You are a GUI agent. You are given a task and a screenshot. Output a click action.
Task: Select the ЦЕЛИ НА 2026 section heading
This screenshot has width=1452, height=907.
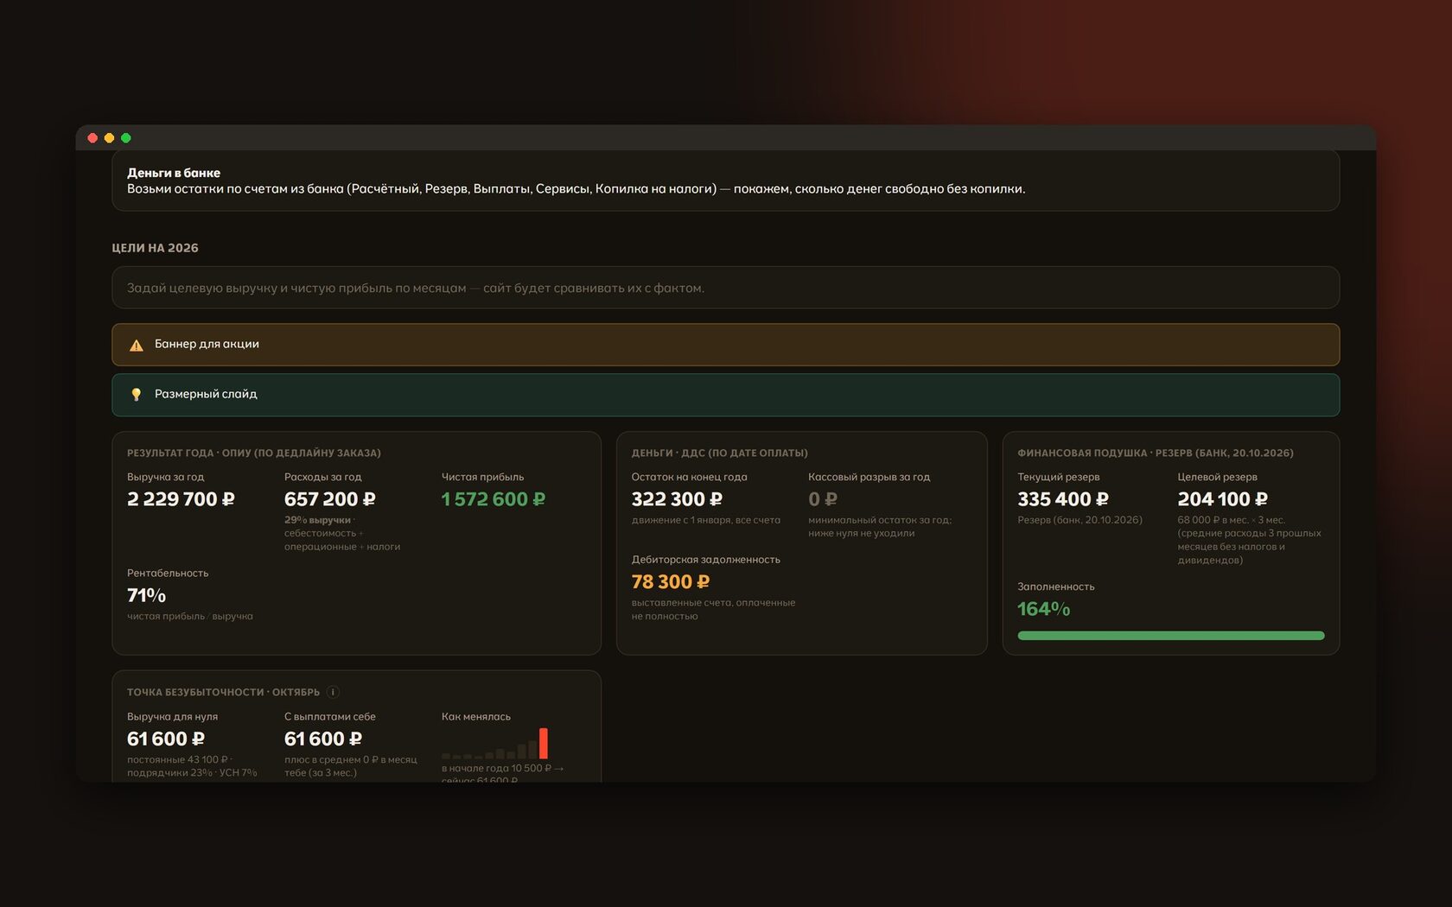point(155,248)
